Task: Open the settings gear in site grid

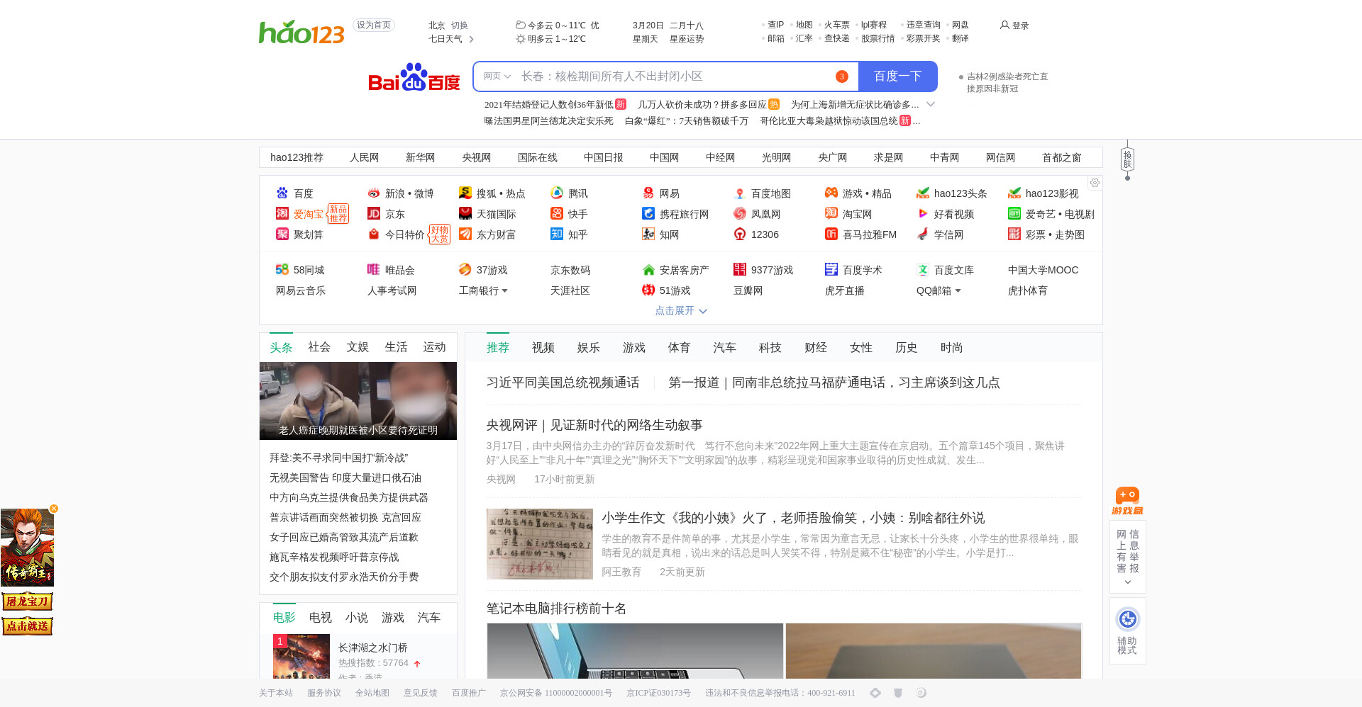Action: pyautogui.click(x=1095, y=183)
